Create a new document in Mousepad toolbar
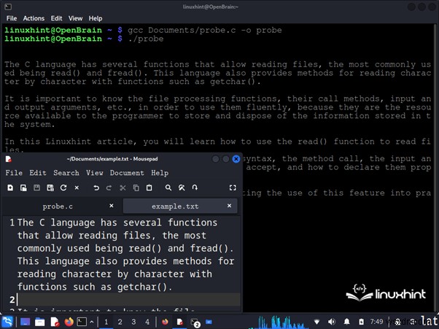This screenshot has height=329, width=439. (x=10, y=187)
